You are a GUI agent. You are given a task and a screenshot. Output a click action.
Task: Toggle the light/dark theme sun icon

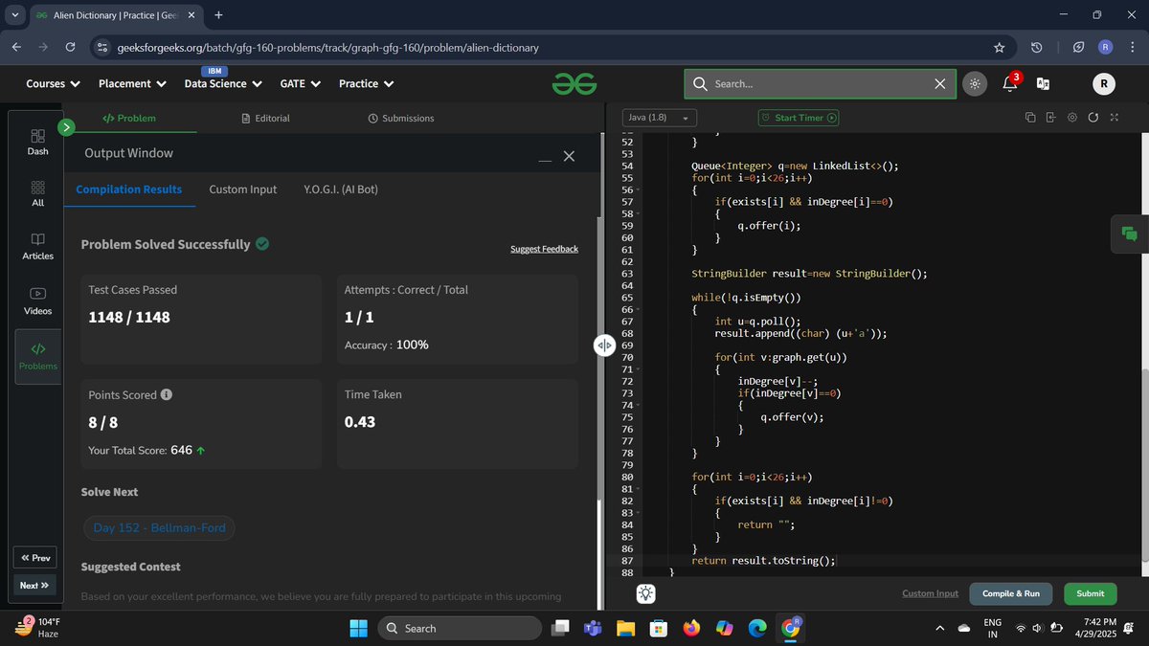coord(974,84)
